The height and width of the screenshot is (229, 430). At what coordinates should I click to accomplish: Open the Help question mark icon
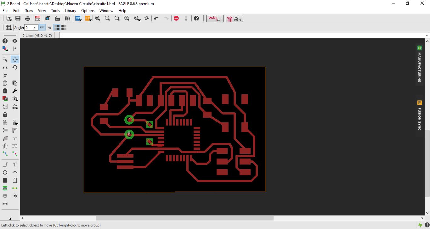pyautogui.click(x=196, y=19)
